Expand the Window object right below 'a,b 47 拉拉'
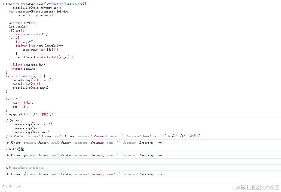Image resolution: width=281 pixels, height=192 pixels. [x=8, y=155]
